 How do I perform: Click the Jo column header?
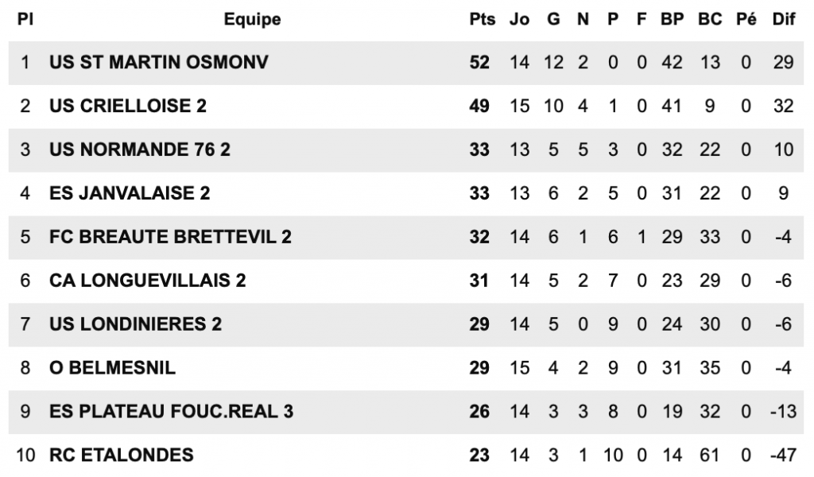[519, 20]
